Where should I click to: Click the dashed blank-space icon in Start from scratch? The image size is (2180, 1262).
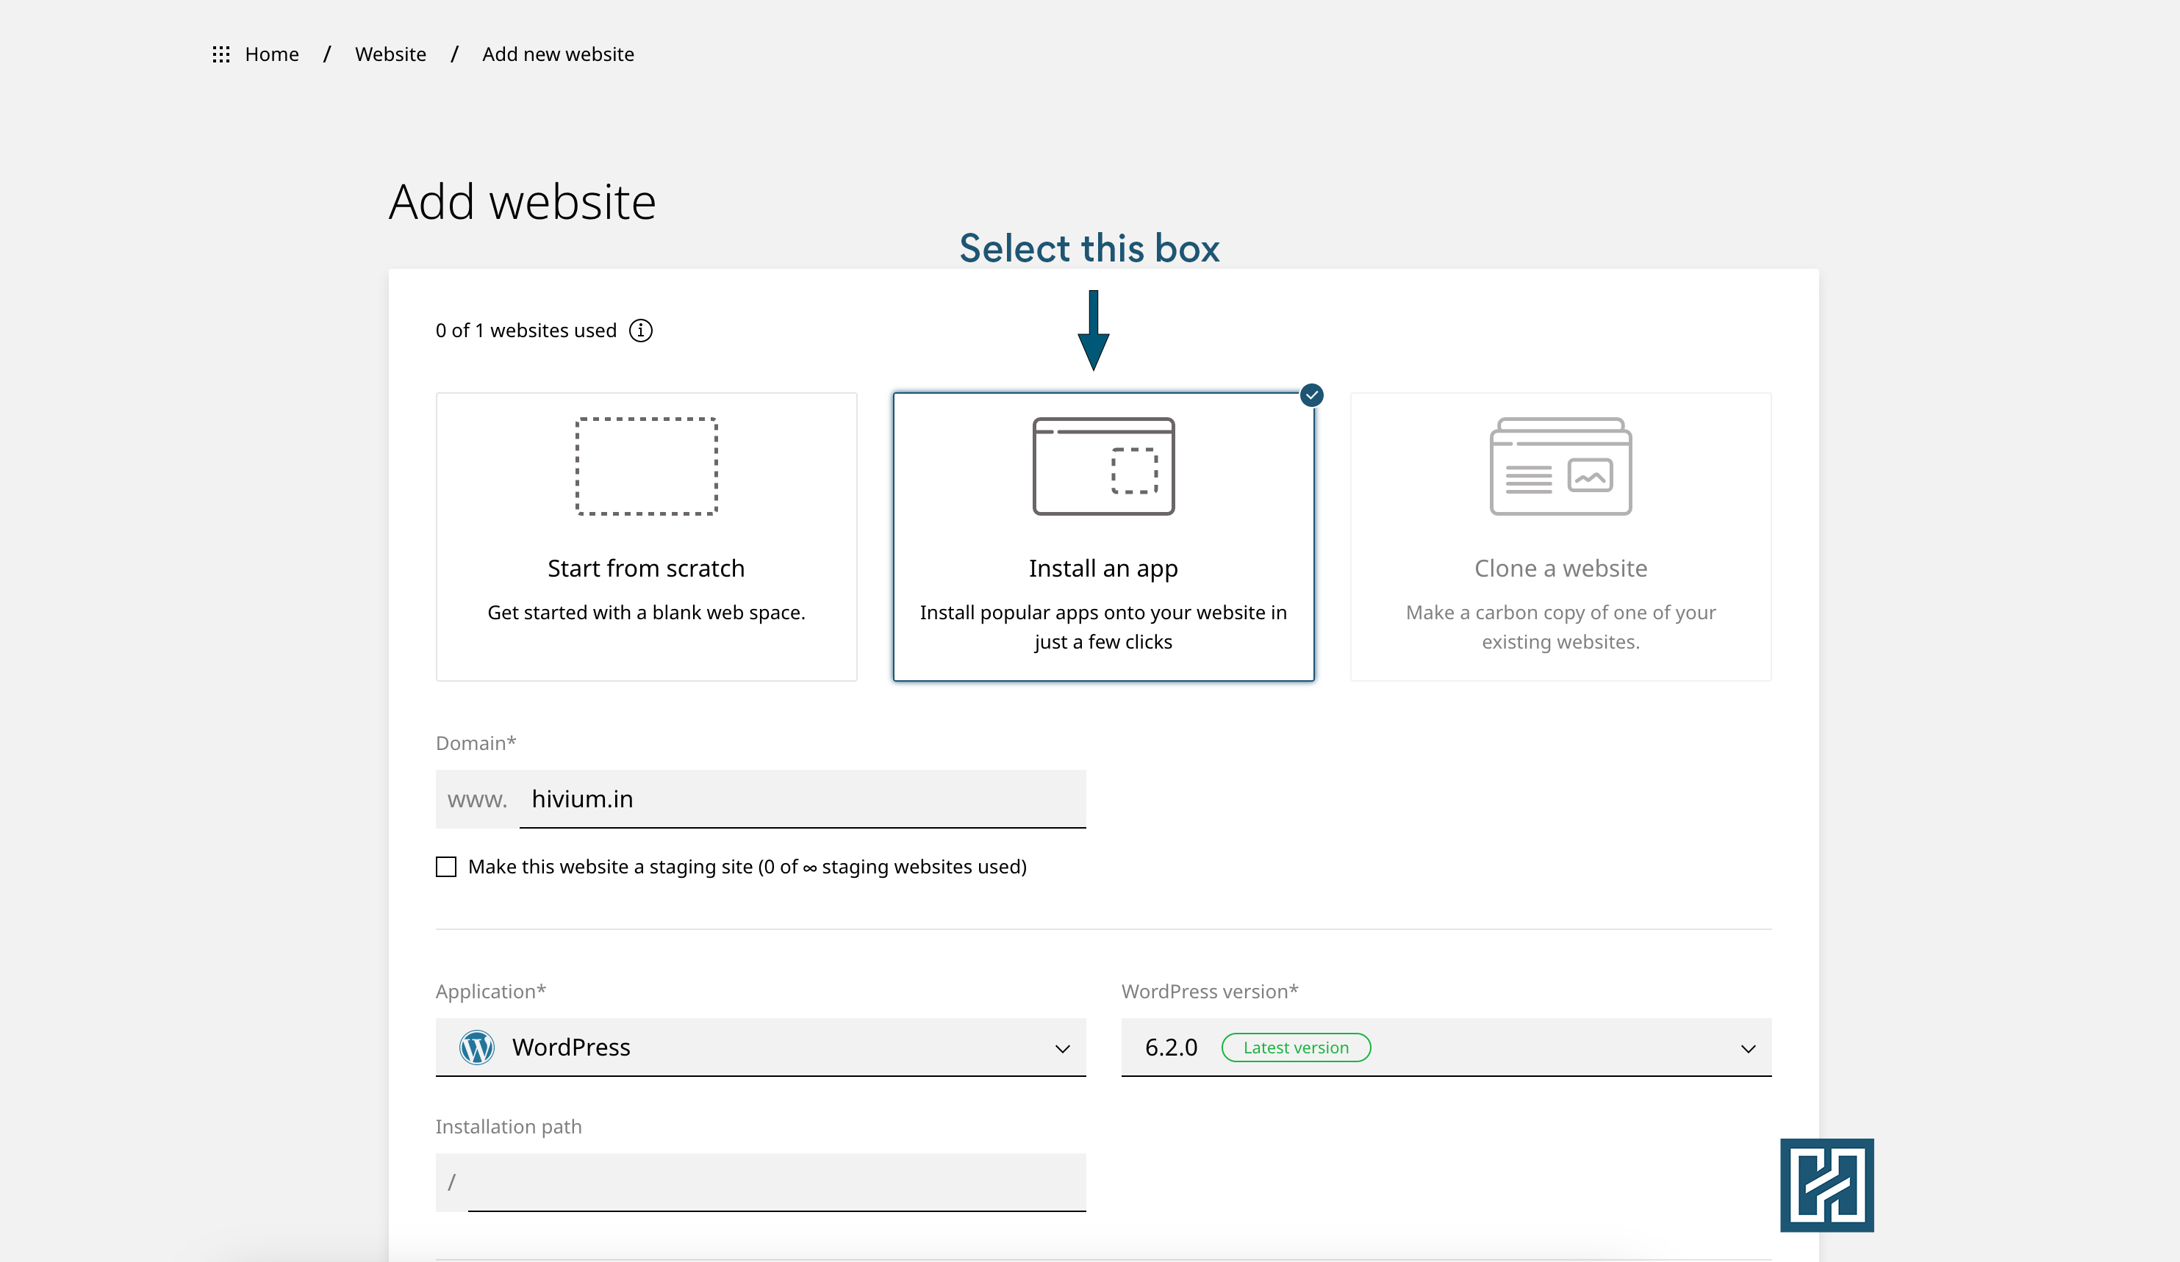click(x=646, y=466)
